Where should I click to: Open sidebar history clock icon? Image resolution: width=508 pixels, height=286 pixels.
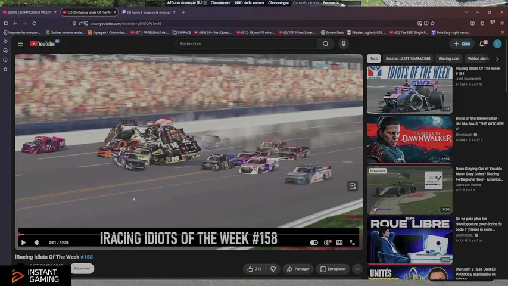[5, 60]
